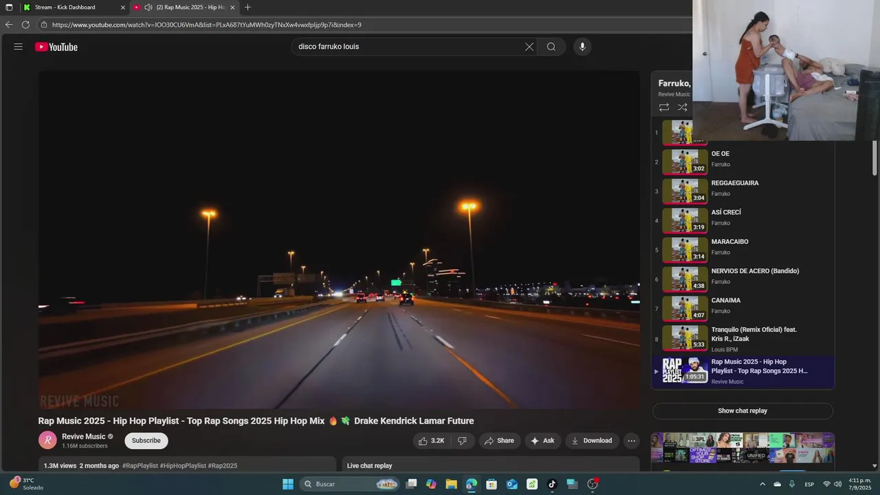
Task: Select ASÍ CRECÍ playlist entry
Action: pos(742,221)
